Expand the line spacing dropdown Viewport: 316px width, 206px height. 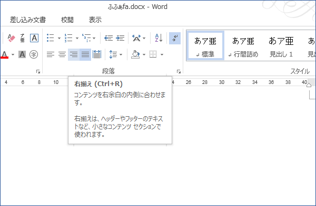pyautogui.click(x=121, y=54)
